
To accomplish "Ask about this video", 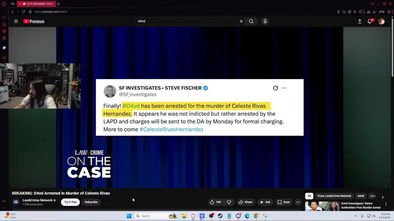I will (265, 202).
